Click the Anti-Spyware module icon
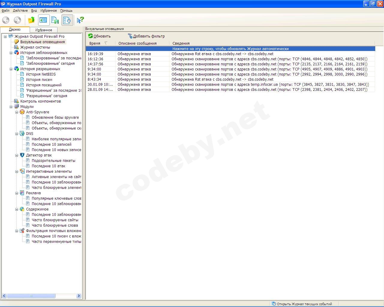The height and width of the screenshot is (307, 384). pos(22,112)
